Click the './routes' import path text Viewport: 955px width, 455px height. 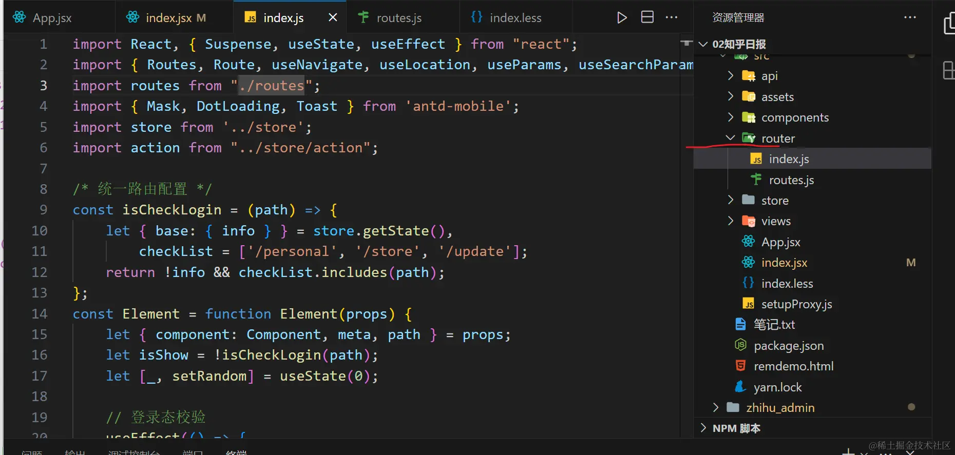[x=272, y=86]
